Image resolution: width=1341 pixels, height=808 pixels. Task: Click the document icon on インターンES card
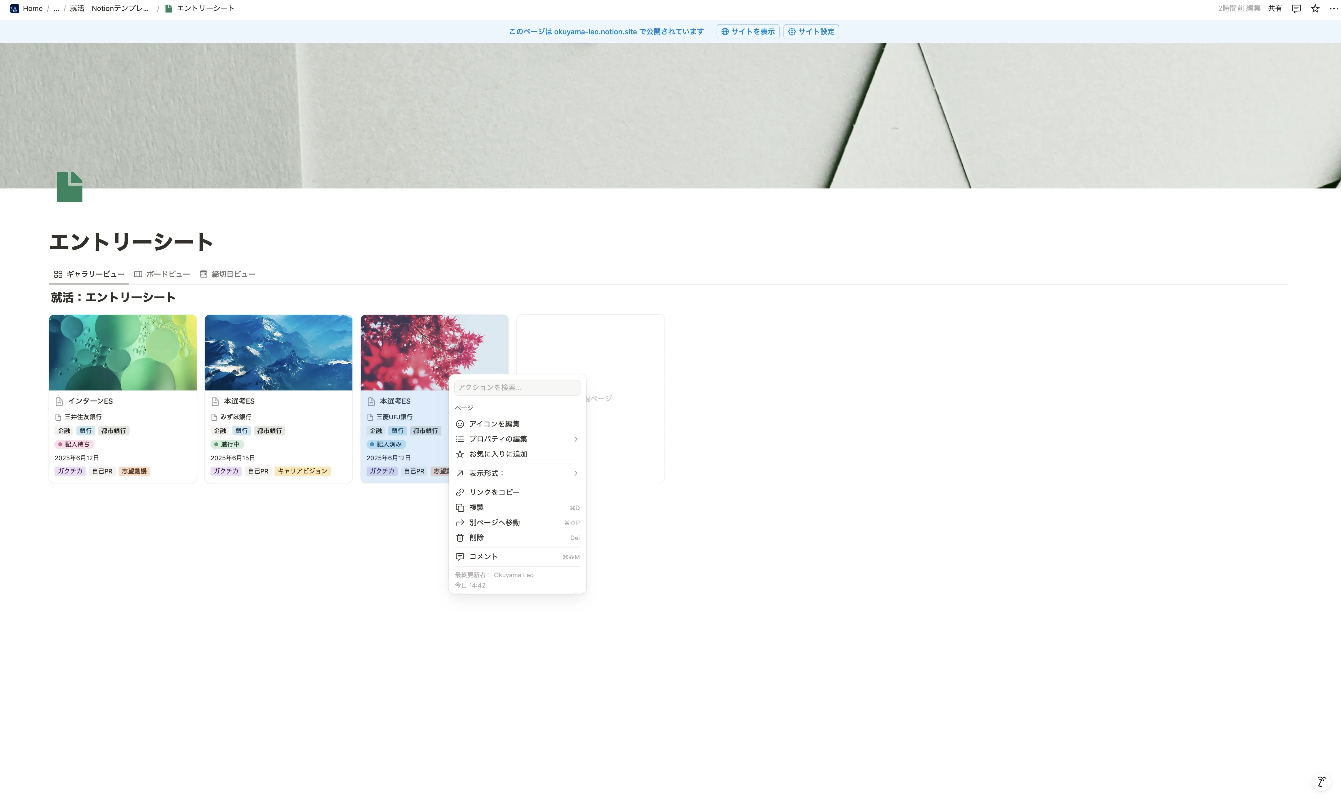(59, 401)
